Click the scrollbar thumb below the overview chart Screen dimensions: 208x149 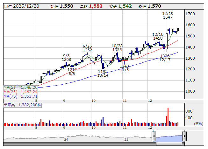coord(169,143)
